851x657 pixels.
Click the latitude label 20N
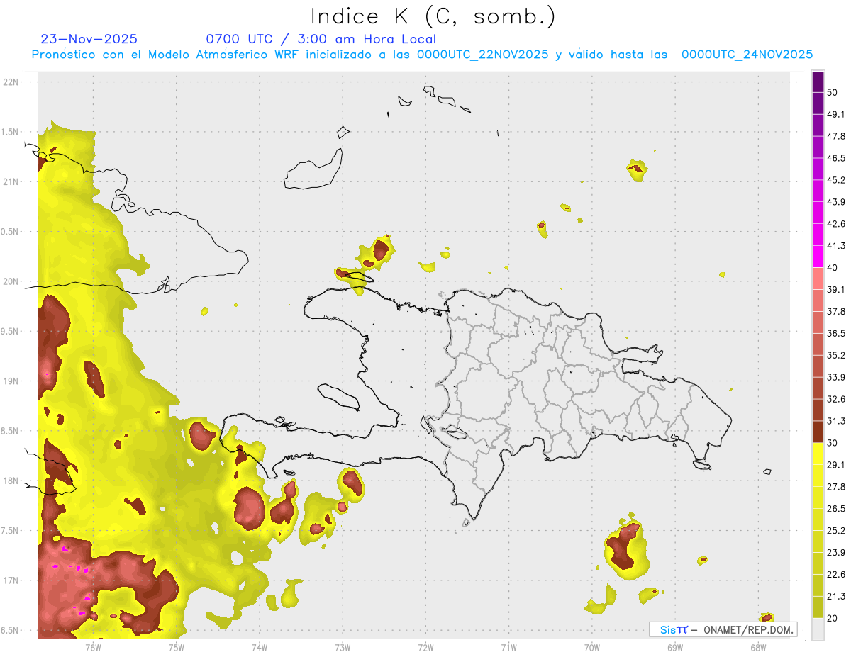click(x=11, y=281)
